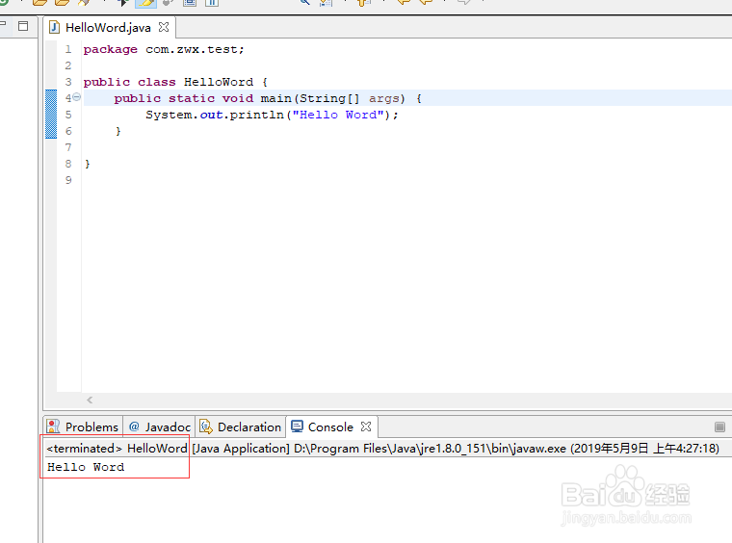Click the Console monitor icon

297,427
